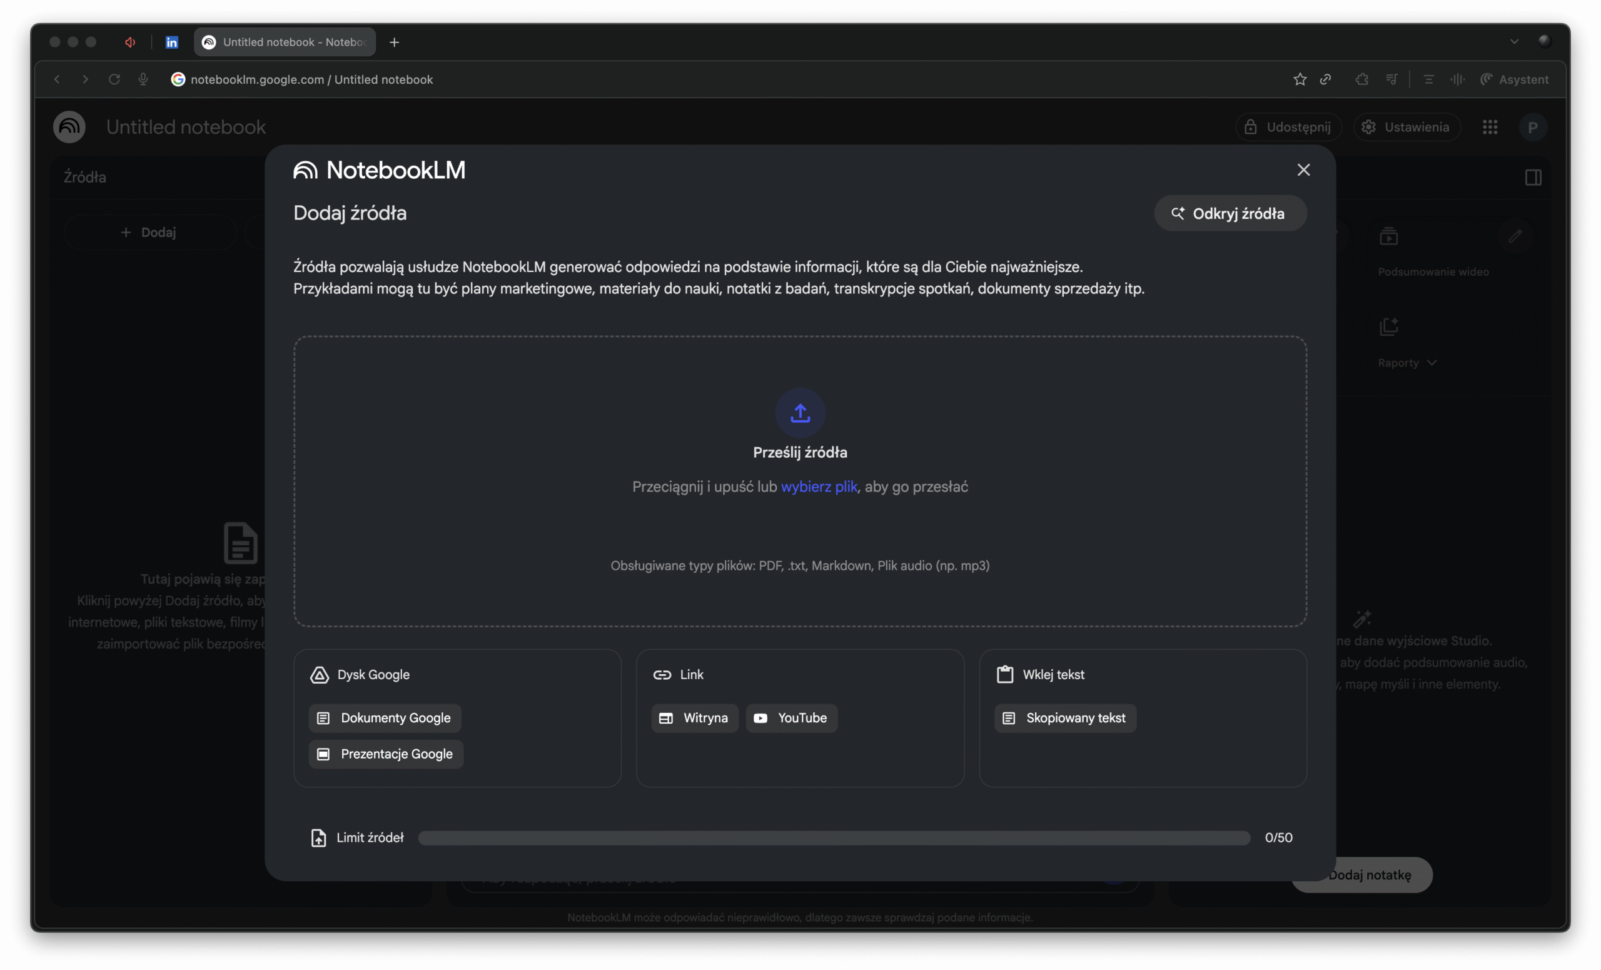Reload the page with refresh icon

[x=114, y=79]
